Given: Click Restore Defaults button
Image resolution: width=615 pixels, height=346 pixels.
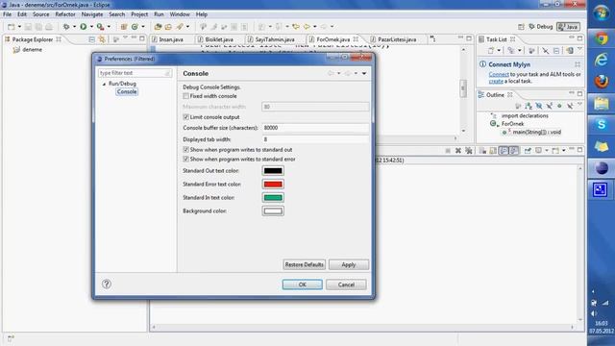Looking at the screenshot, I should (x=304, y=265).
